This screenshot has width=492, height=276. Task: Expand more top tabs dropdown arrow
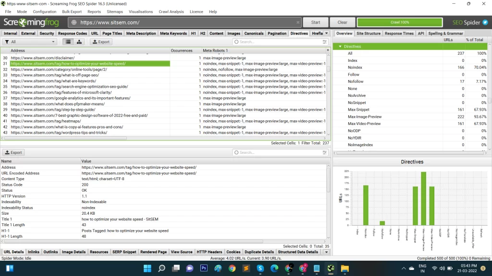coord(326,33)
